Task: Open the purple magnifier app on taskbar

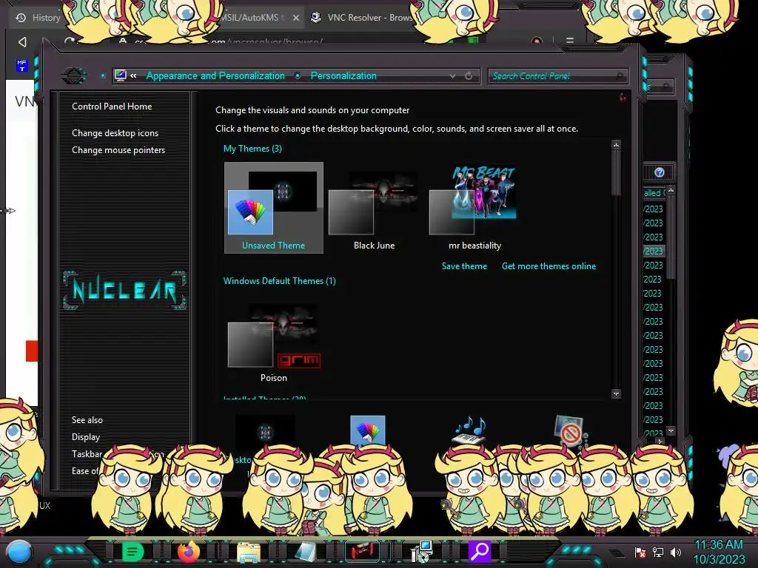Action: (480, 551)
